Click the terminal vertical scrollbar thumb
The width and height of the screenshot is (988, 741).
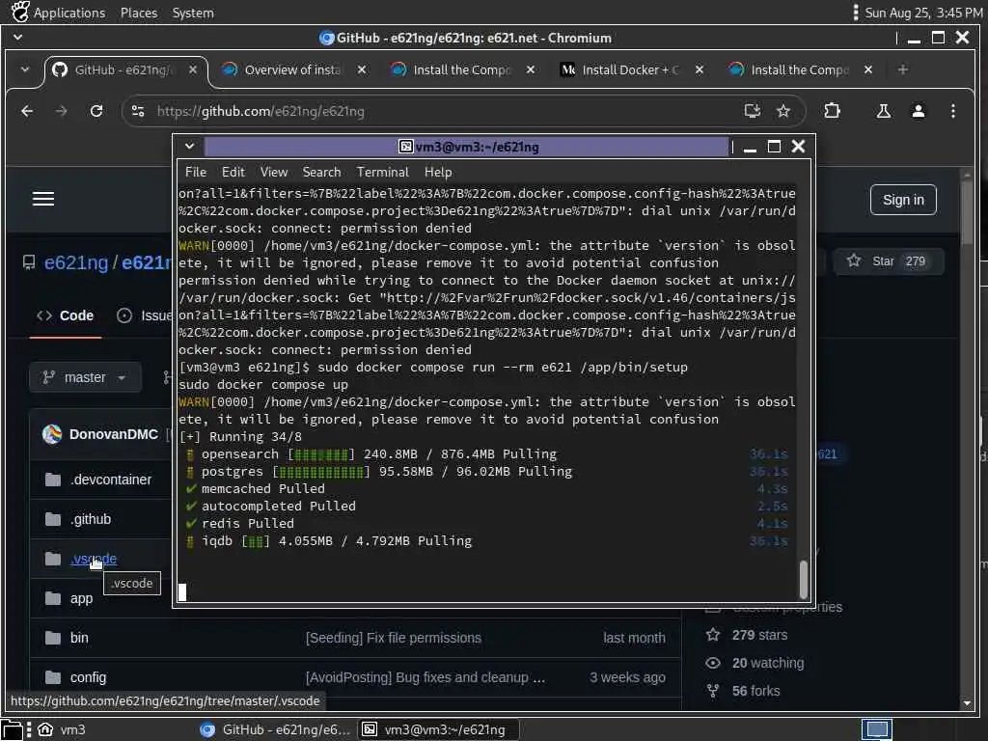804,580
